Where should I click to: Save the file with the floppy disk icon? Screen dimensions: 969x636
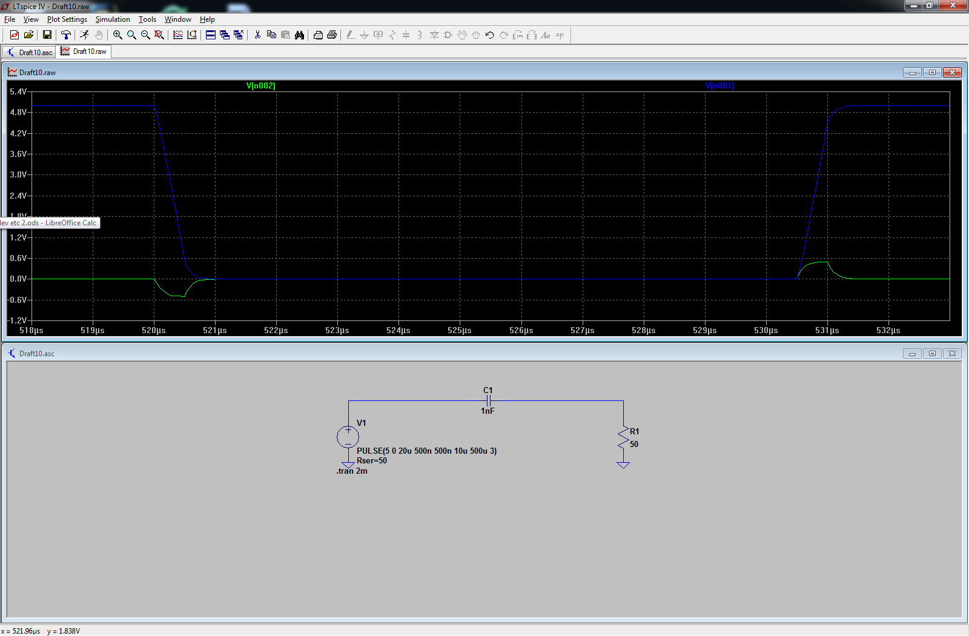pyautogui.click(x=47, y=35)
